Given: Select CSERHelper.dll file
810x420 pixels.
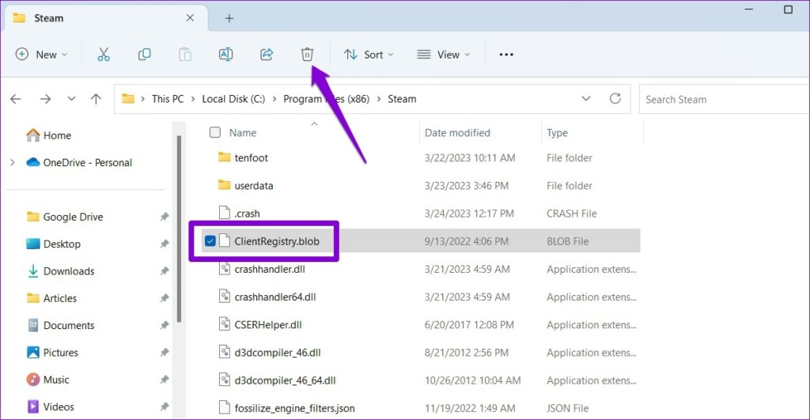Looking at the screenshot, I should pos(267,324).
